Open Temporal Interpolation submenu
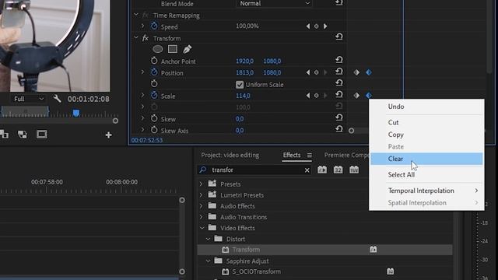The height and width of the screenshot is (280, 498). pos(426,191)
